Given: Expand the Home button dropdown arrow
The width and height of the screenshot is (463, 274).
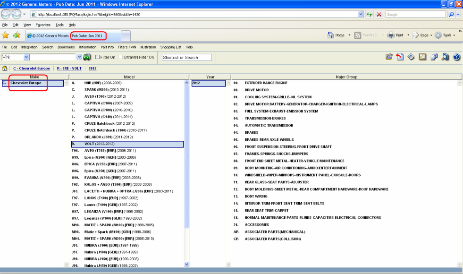Looking at the screenshot, I should point(349,35).
